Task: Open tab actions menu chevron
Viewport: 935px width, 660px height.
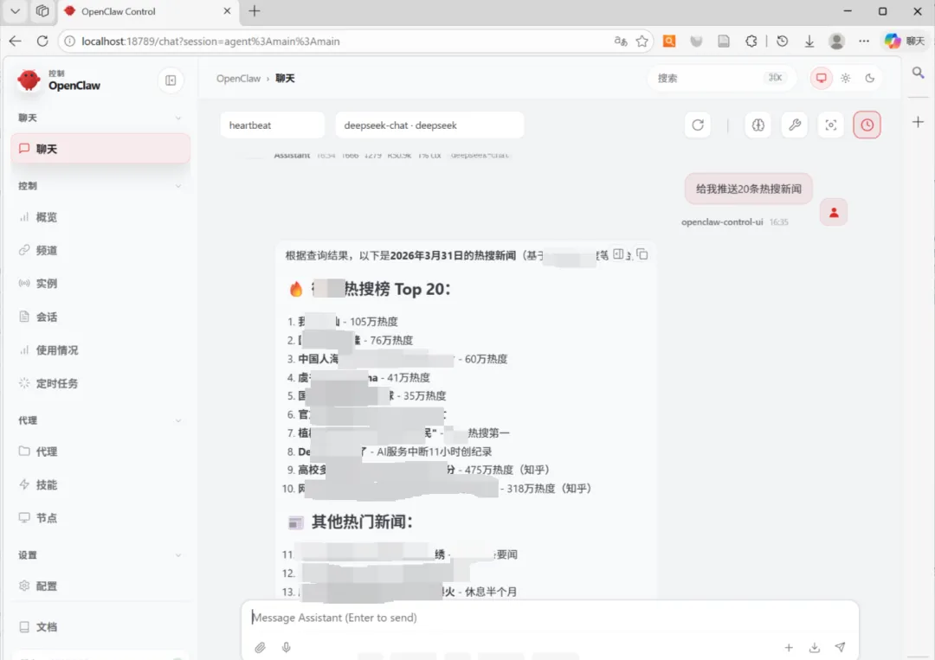Action: [16, 10]
